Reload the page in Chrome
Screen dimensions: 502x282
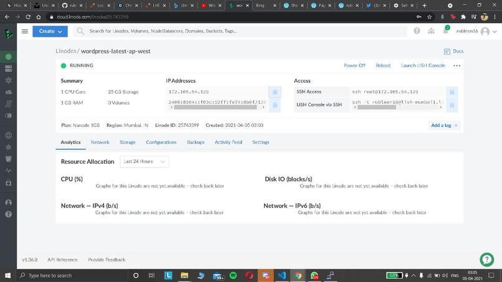pos(28,17)
